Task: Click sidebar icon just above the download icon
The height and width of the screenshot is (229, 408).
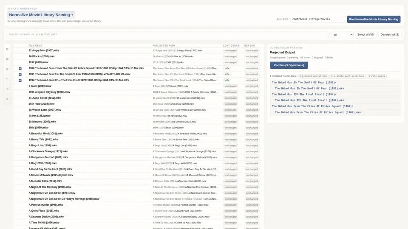Action: tap(7, 79)
